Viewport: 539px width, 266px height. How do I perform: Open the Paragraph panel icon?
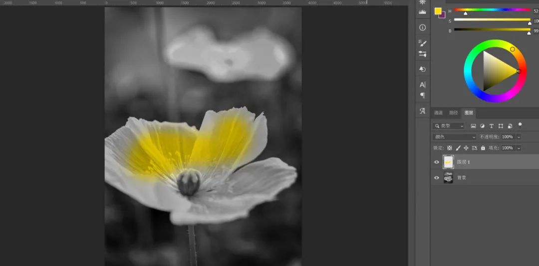[423, 95]
